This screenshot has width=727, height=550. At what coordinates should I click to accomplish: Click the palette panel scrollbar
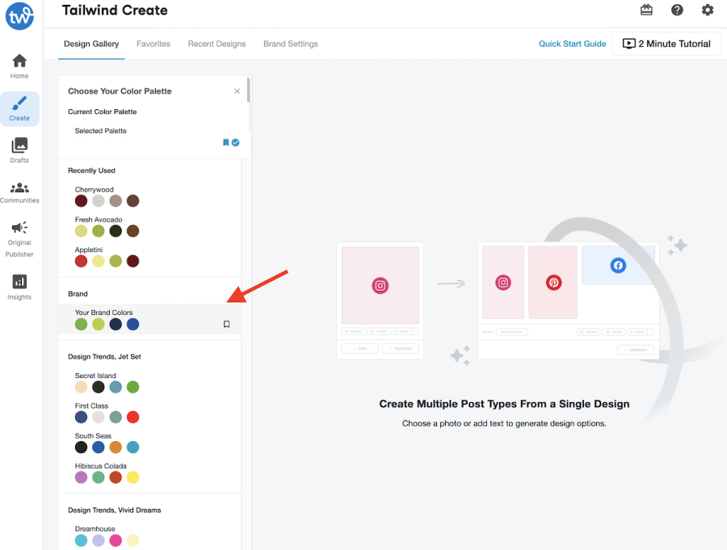249,90
